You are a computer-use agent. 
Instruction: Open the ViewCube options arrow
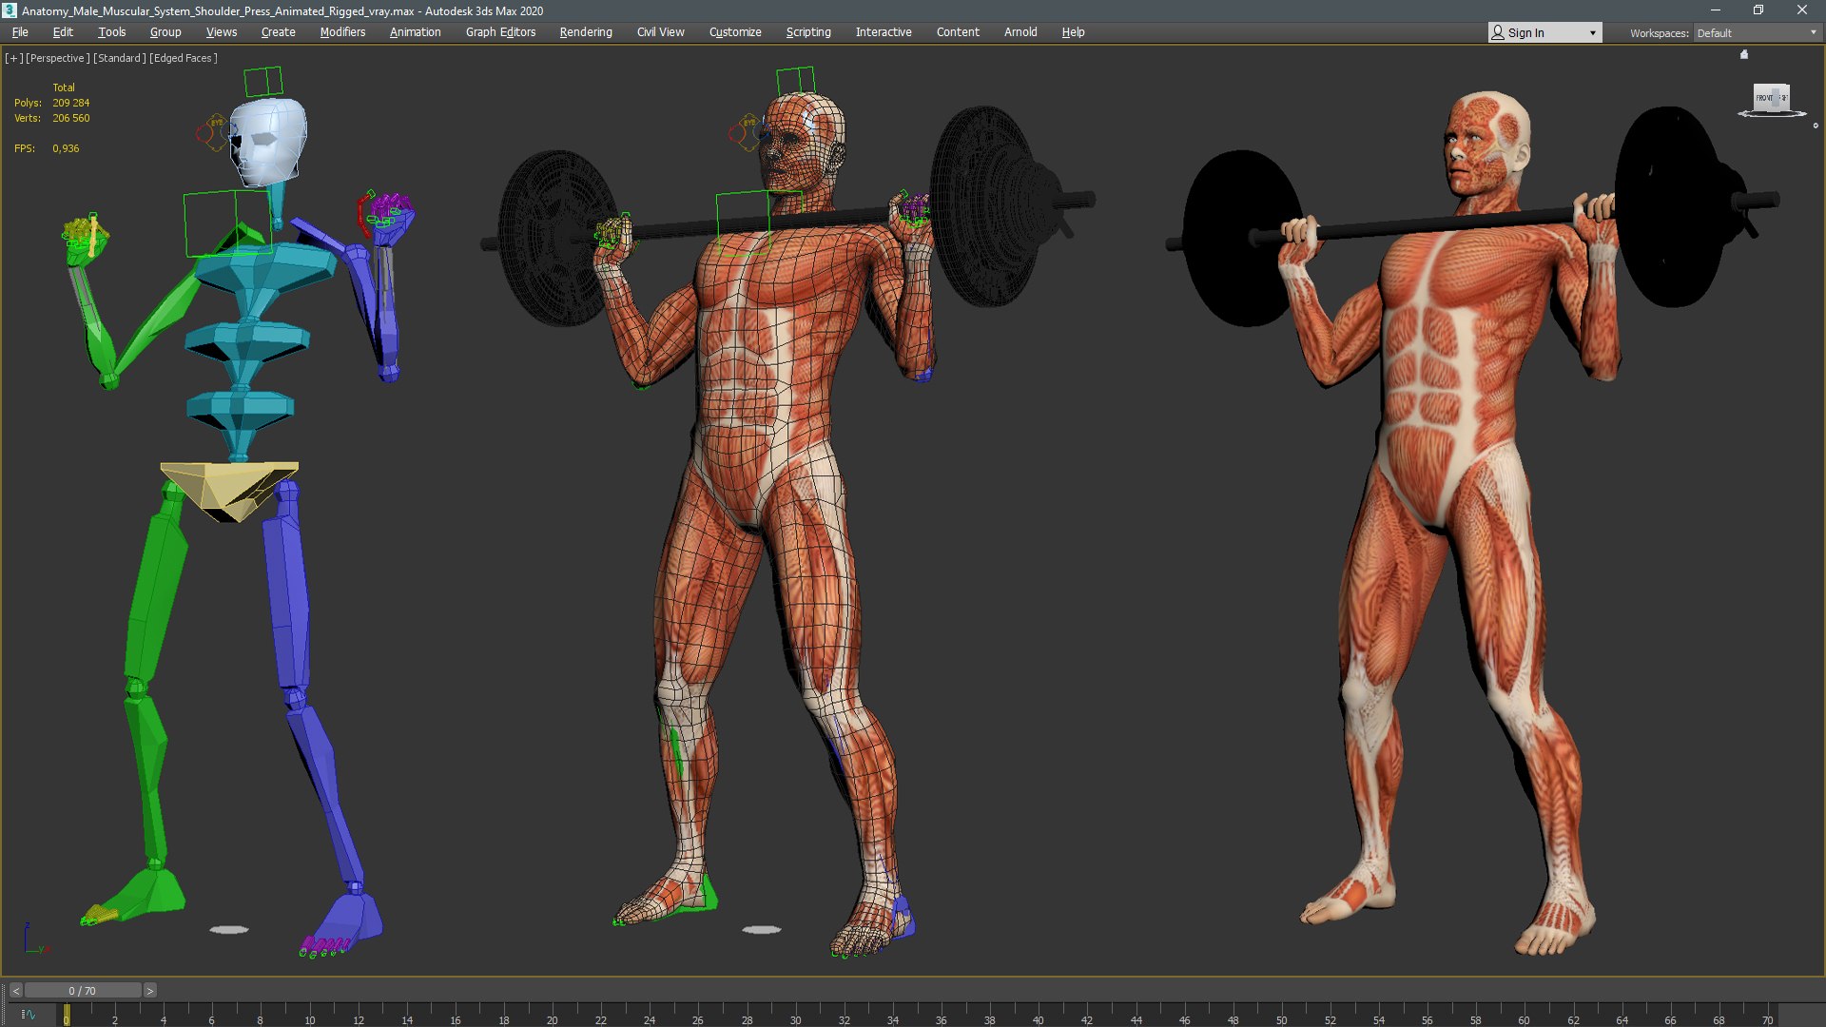pyautogui.click(x=1816, y=126)
